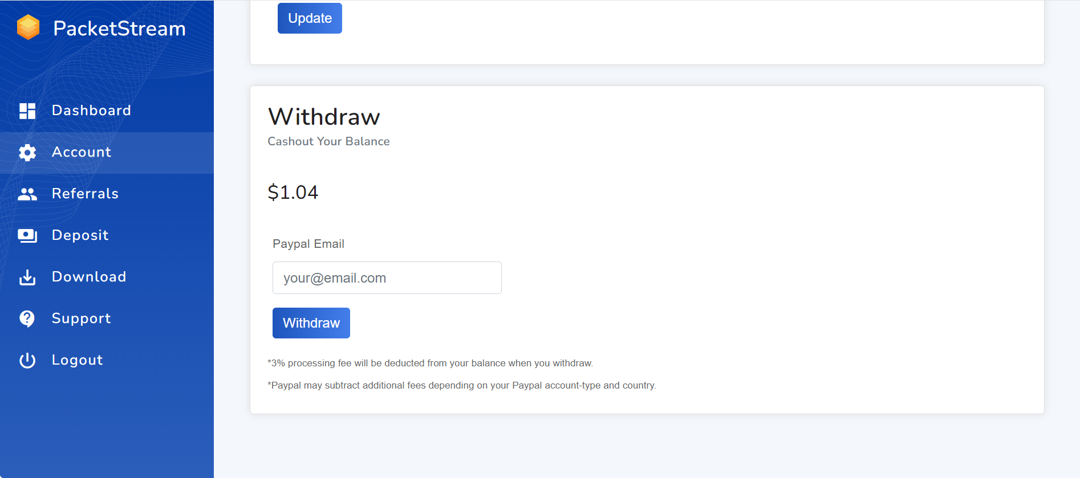
Task: Click the Support question mark icon
Action: [27, 318]
